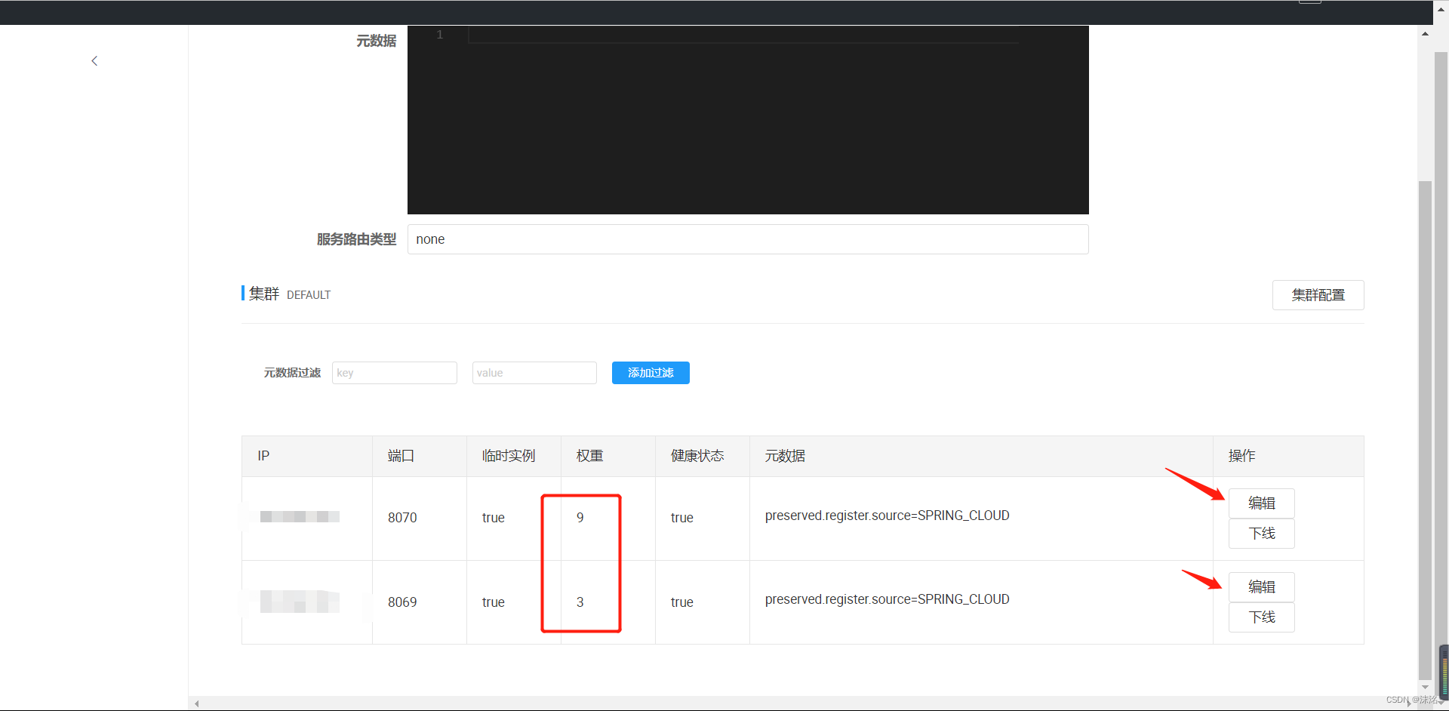Screen dimensions: 1449x711
Task: Click the vertical scrollbar down arrow
Action: click(x=1425, y=688)
